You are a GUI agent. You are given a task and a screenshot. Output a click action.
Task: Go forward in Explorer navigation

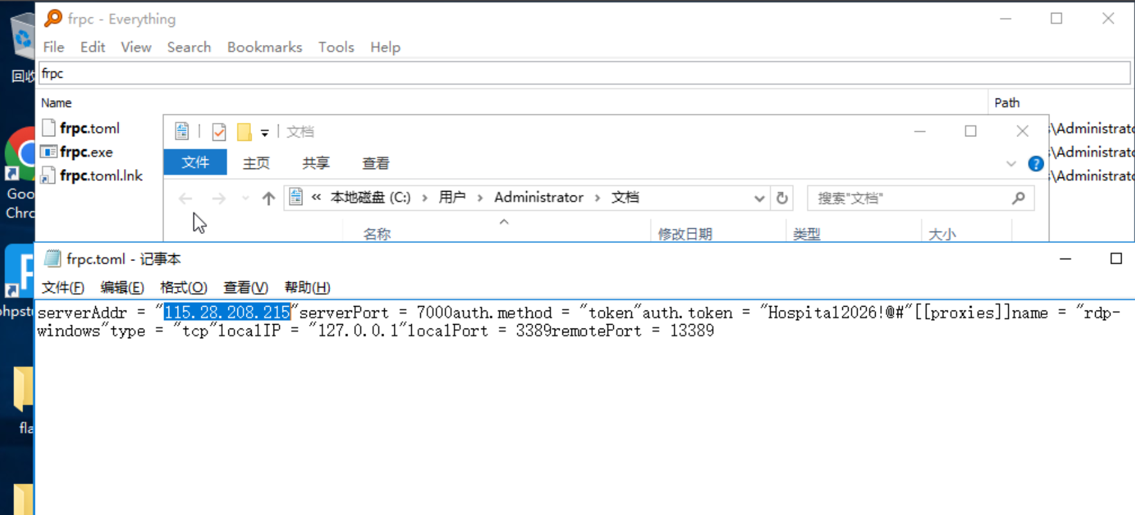[x=219, y=199]
